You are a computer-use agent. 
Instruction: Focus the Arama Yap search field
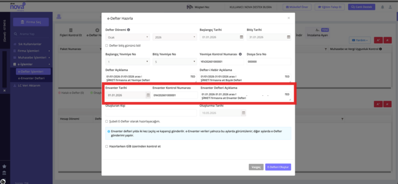click(x=31, y=34)
